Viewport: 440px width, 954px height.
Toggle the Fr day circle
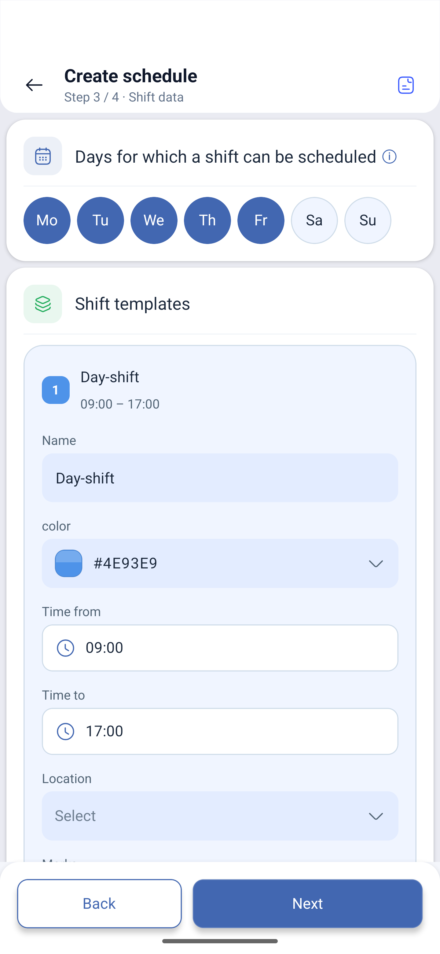pyautogui.click(x=261, y=220)
